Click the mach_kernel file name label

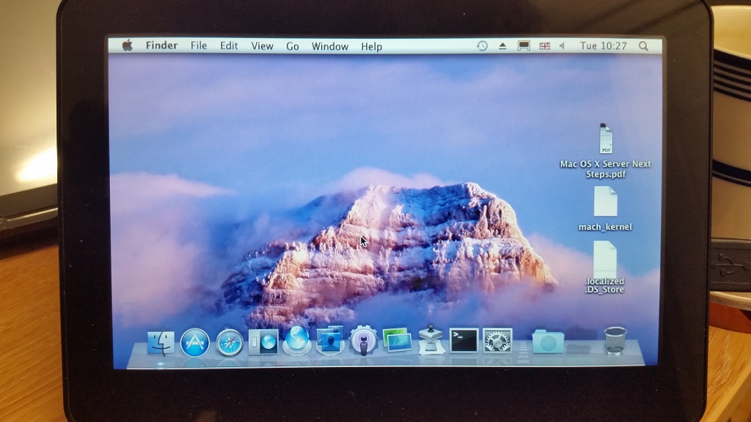[605, 227]
